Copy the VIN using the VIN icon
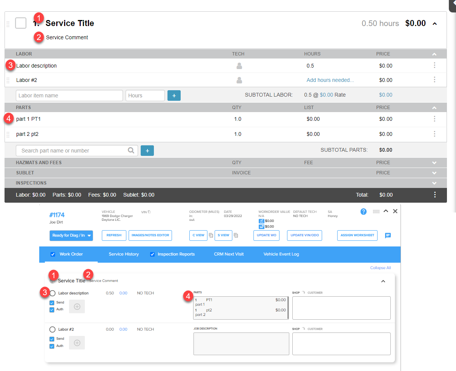 coord(149,212)
